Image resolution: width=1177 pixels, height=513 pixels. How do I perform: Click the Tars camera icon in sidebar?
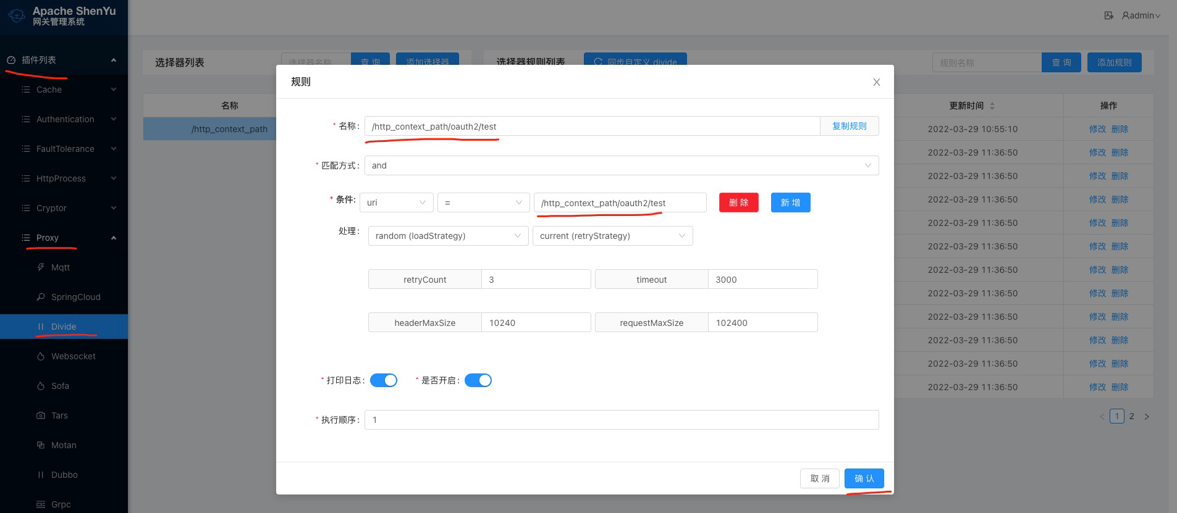(x=41, y=415)
